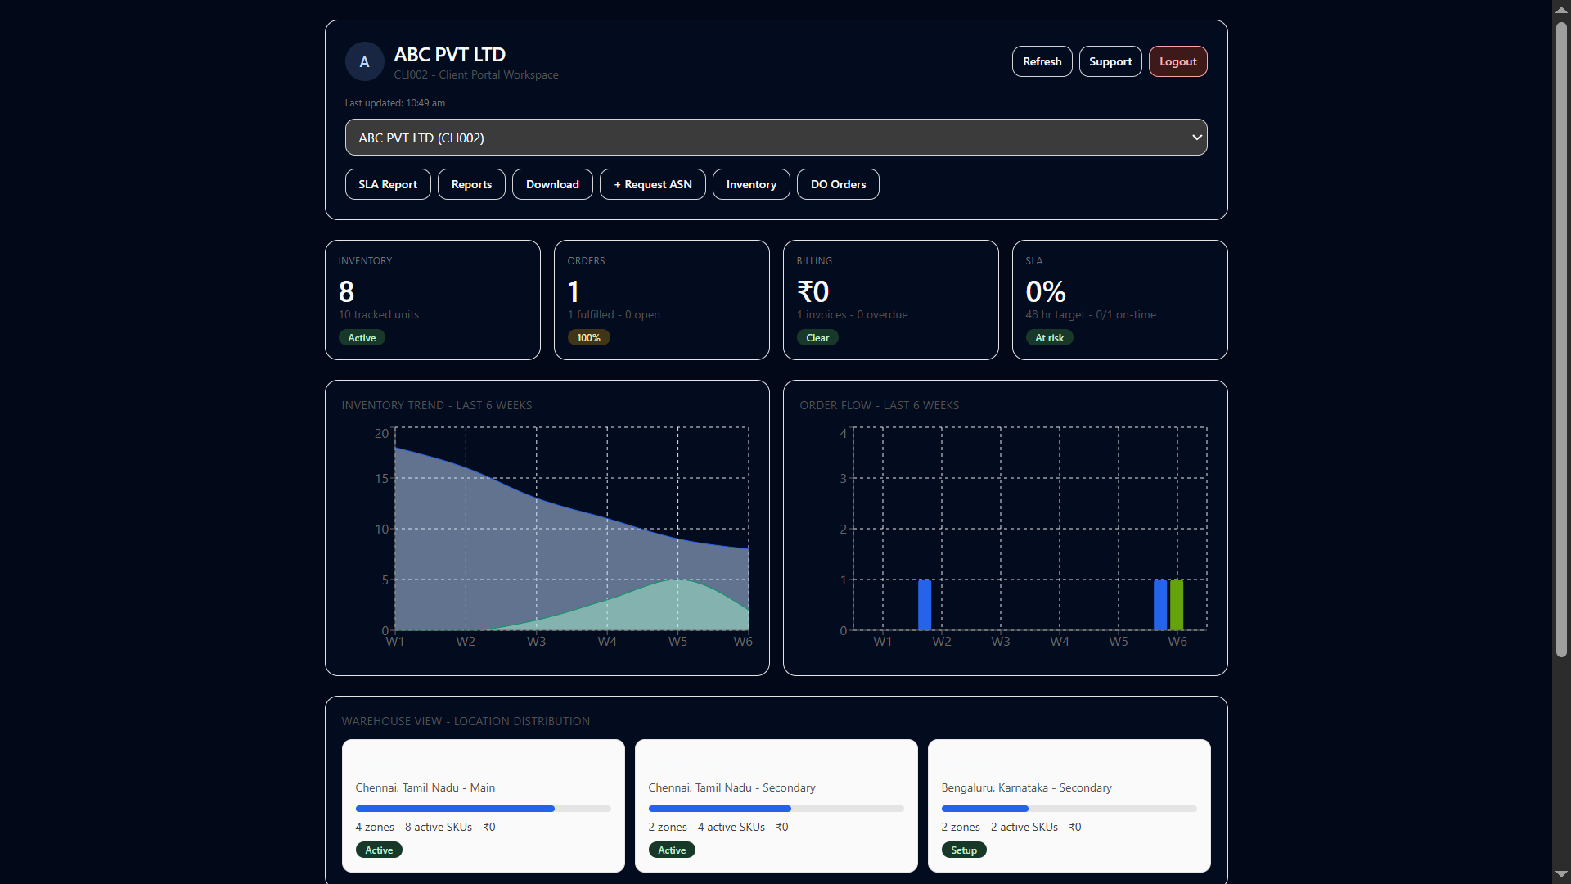Click the page vertical scrollbar thumb

point(1561,339)
